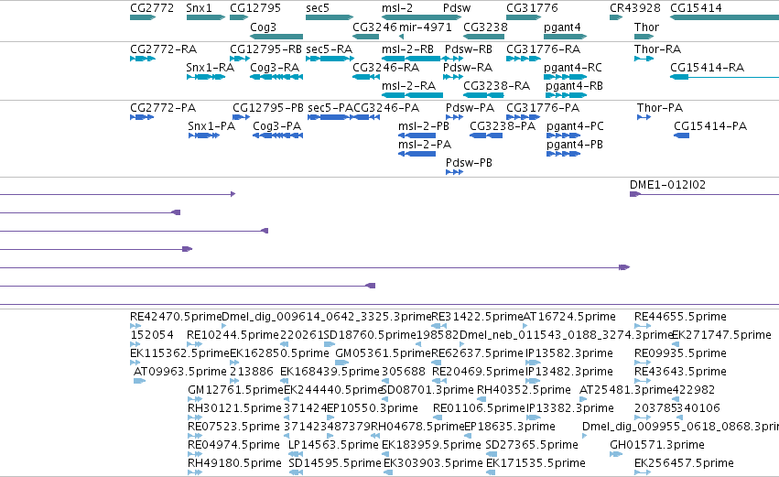Select protein msl-2-PB

[x=417, y=136]
